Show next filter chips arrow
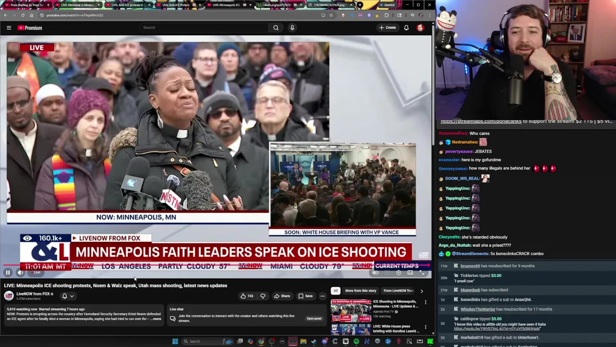 pos(422,291)
